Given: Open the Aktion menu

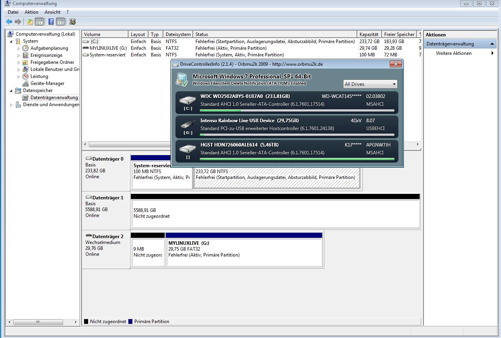Looking at the screenshot, I should 31,12.
